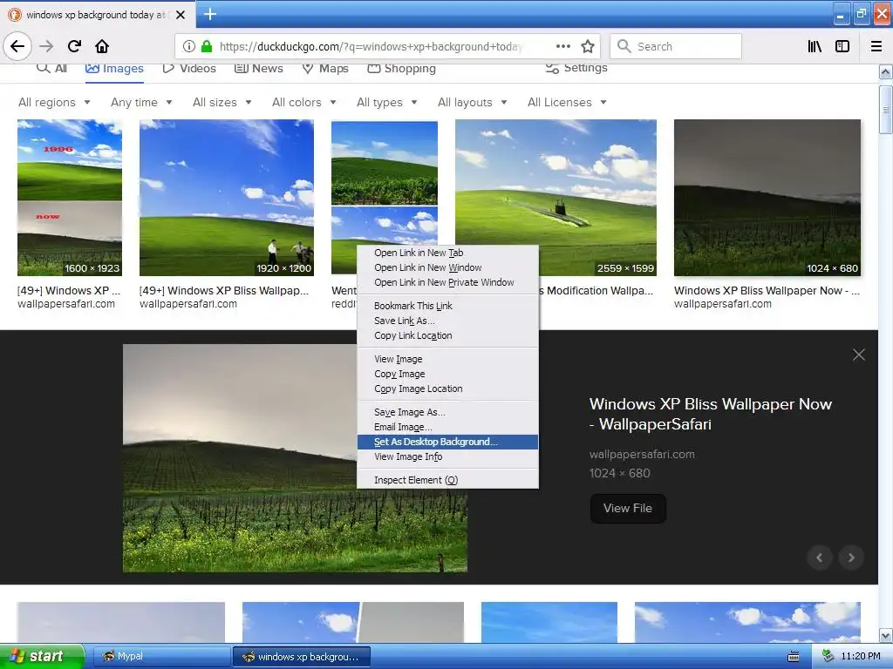
Task: Select View Image in context menu
Action: [447, 359]
